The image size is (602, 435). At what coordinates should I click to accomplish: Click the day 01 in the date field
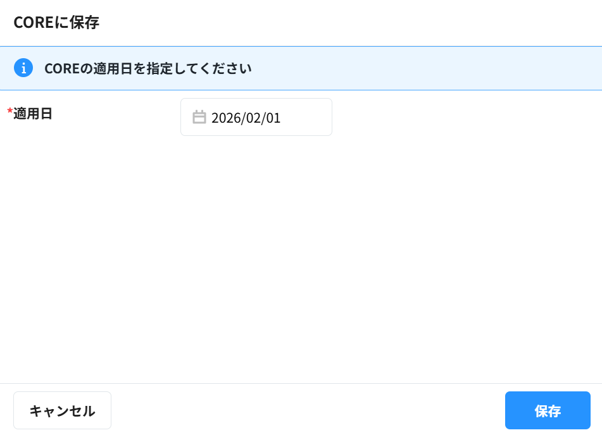click(273, 118)
